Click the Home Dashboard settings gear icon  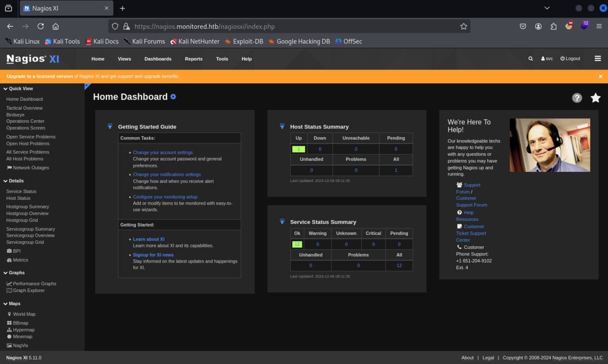coord(173,96)
